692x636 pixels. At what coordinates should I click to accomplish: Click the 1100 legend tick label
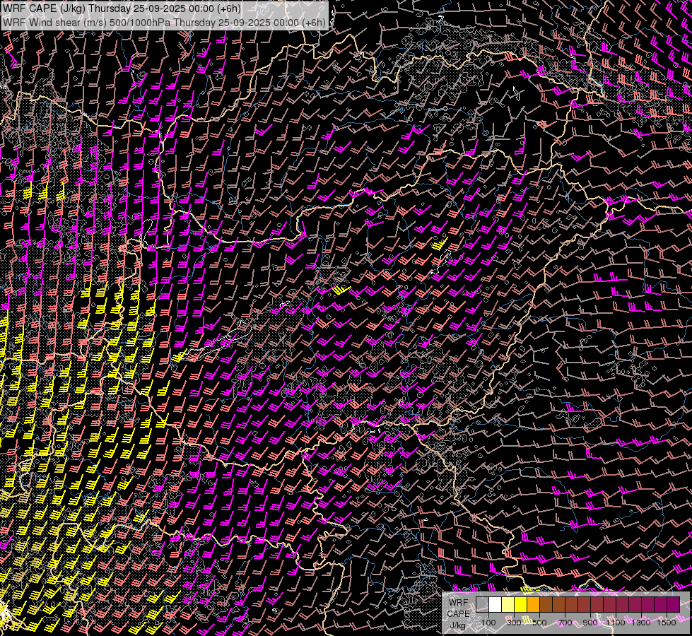[x=615, y=623]
